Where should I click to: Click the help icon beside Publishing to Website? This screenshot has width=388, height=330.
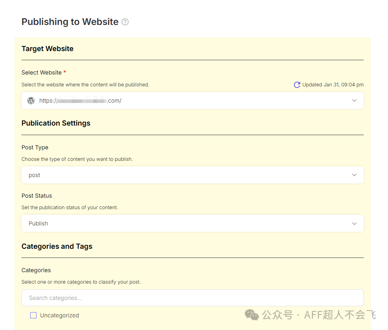click(125, 22)
